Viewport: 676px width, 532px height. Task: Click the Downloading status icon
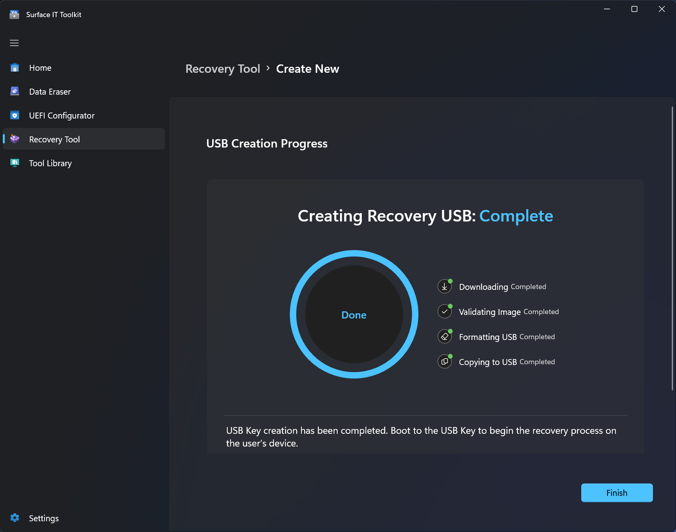point(444,286)
